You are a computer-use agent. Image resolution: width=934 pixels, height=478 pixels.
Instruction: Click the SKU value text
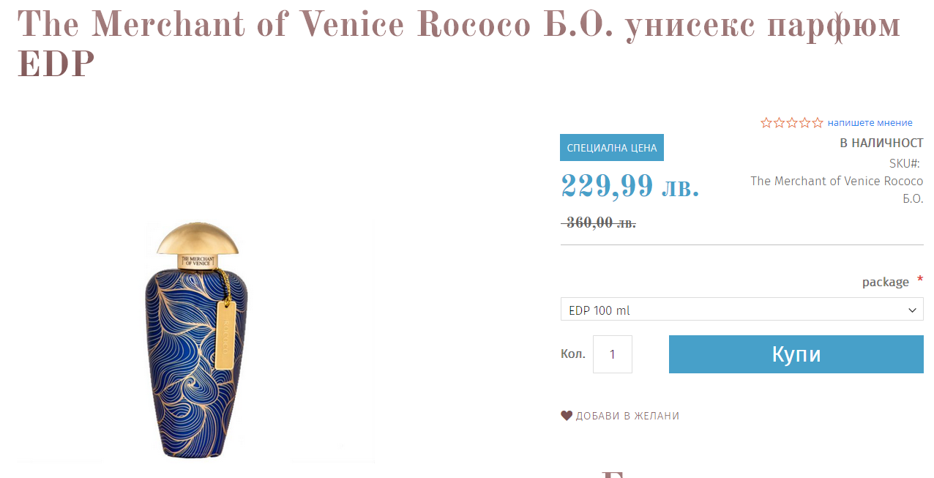pos(837,190)
